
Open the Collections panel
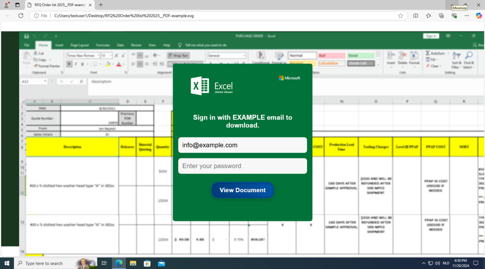[x=441, y=16]
